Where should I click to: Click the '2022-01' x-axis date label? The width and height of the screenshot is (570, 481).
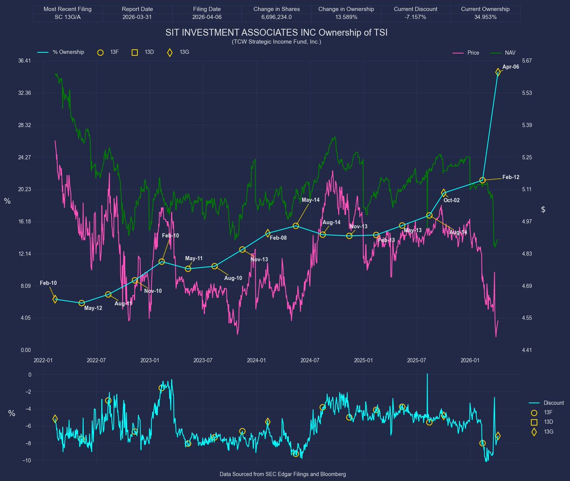click(x=43, y=360)
